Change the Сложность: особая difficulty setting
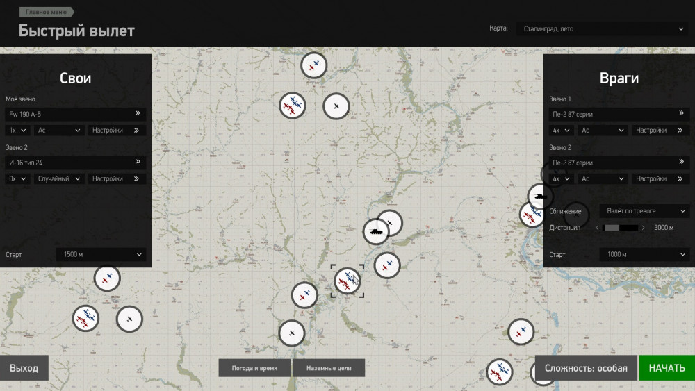695x391 pixels. pyautogui.click(x=586, y=368)
